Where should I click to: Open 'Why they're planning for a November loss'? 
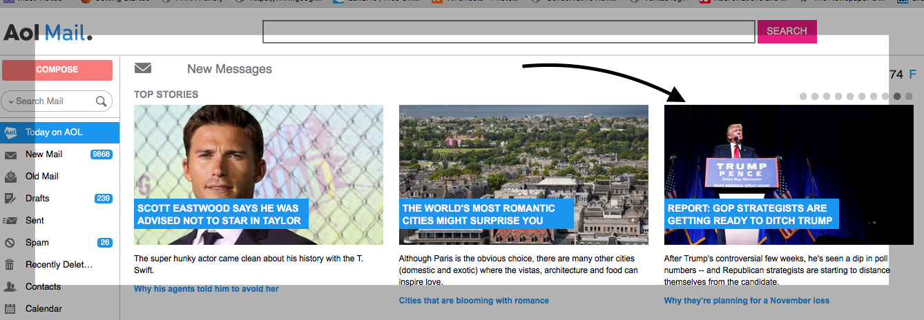[x=747, y=301]
